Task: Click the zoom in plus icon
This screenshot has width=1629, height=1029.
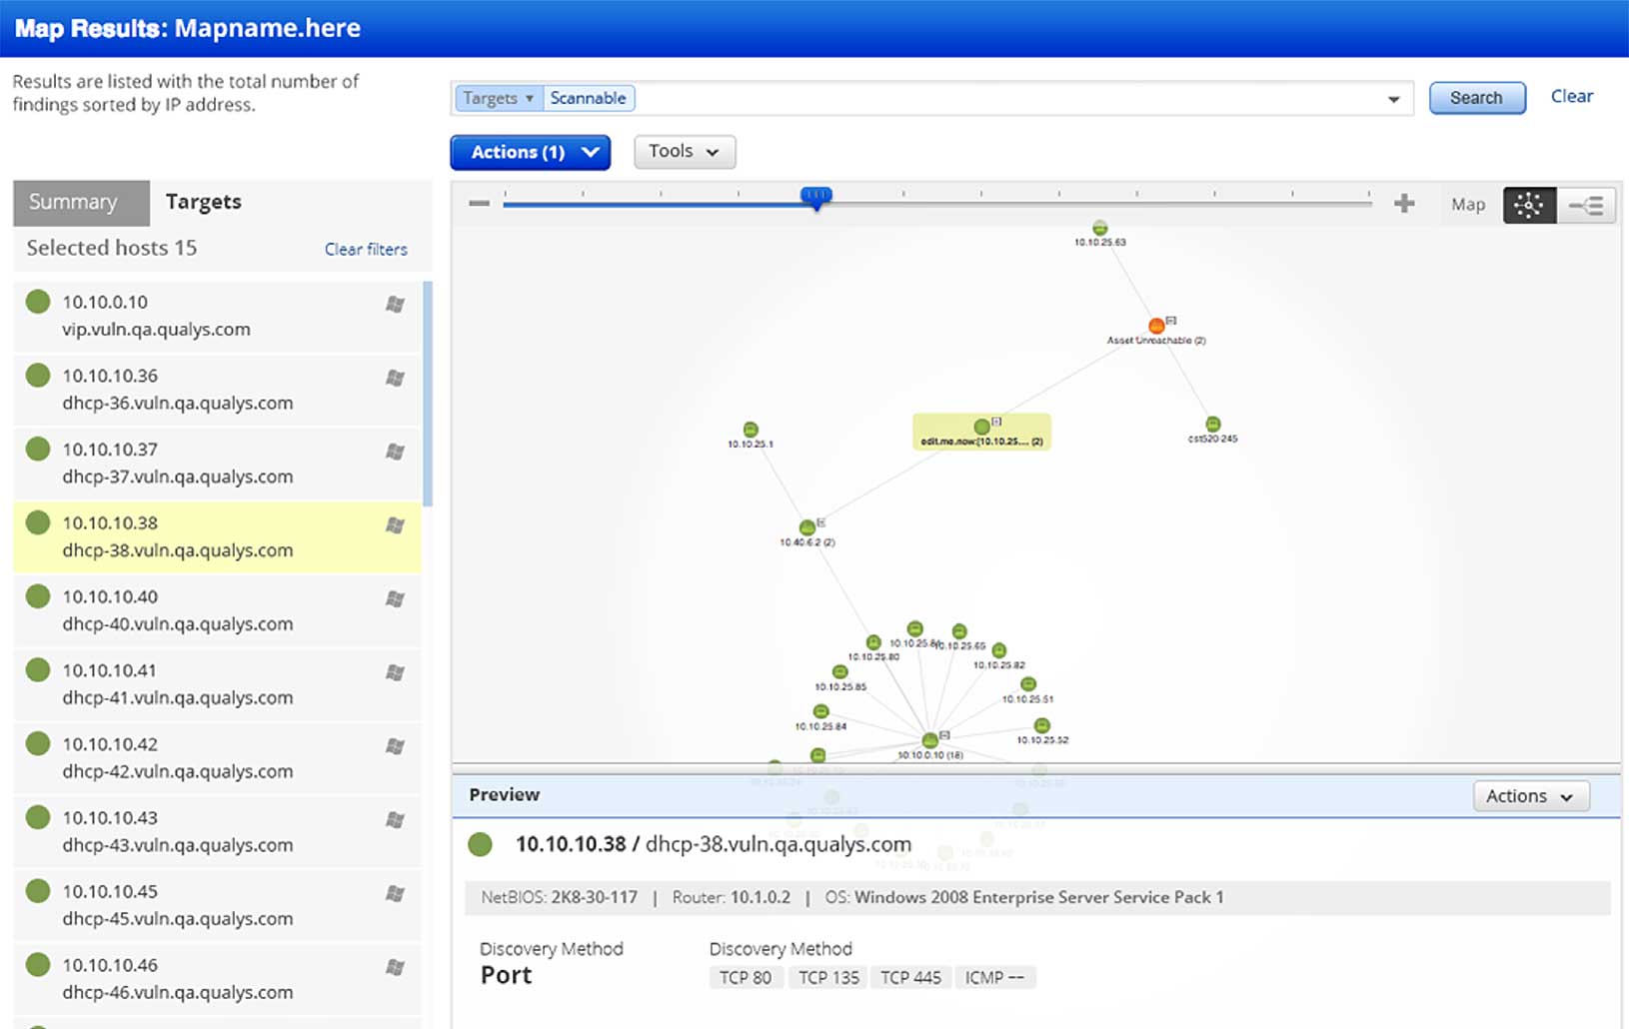Action: [1404, 204]
